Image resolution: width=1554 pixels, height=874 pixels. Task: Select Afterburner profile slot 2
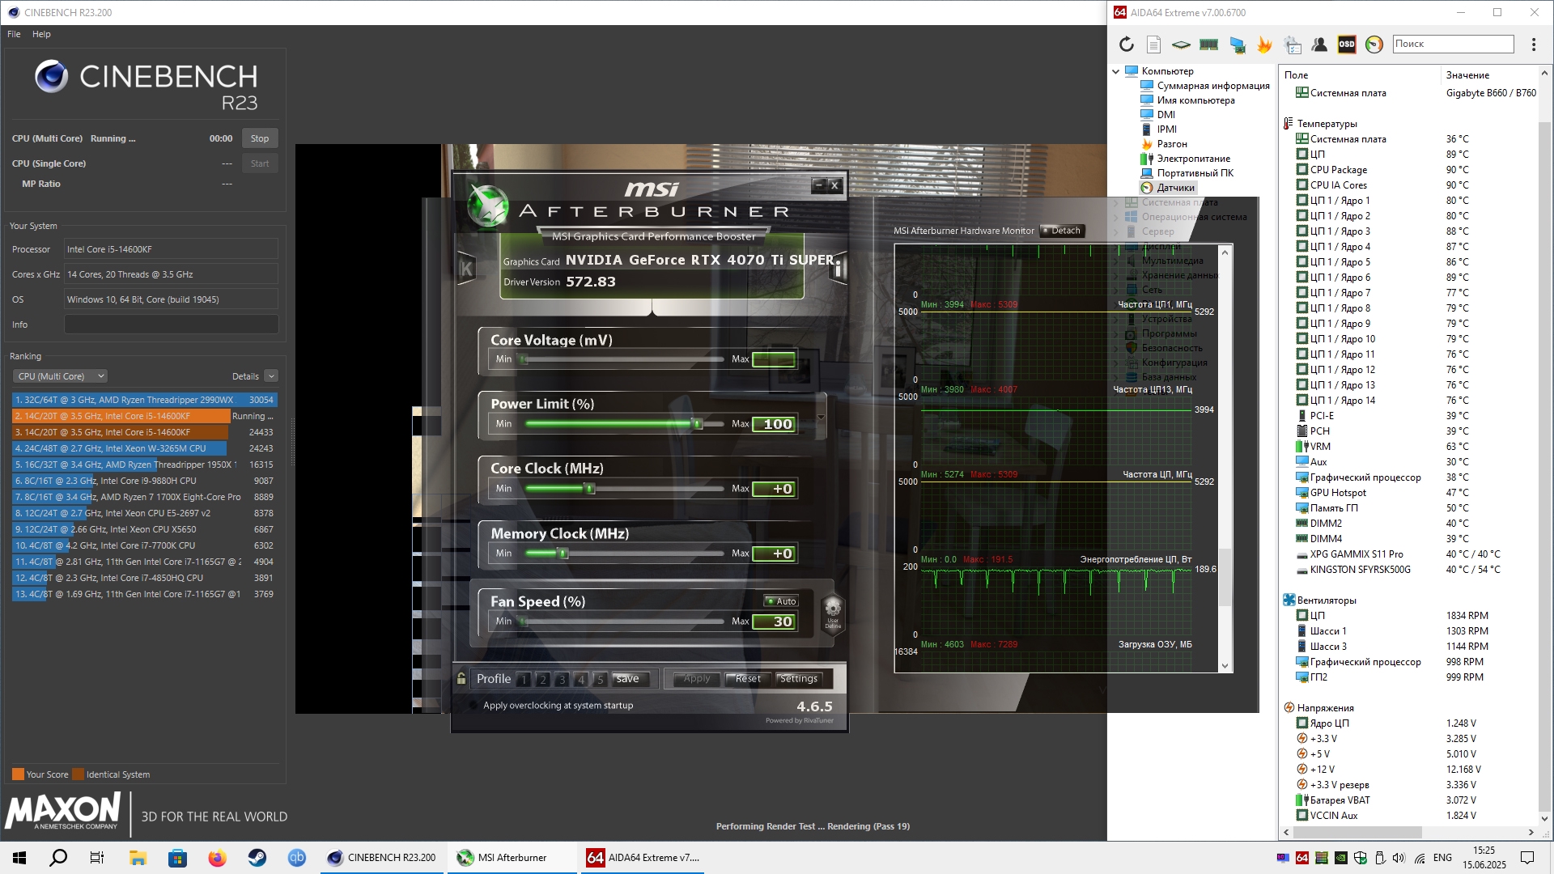point(543,679)
